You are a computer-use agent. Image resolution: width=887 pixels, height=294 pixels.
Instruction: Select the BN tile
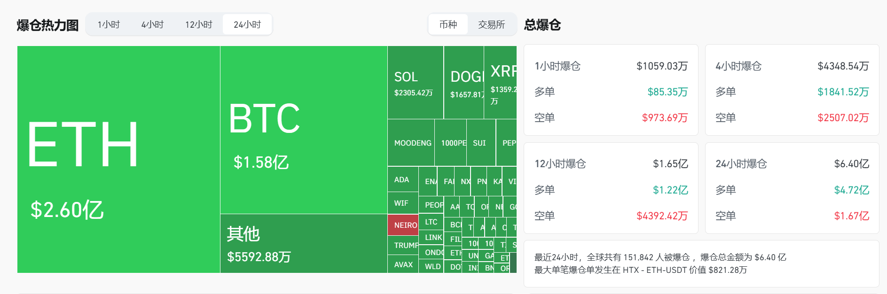click(x=486, y=268)
